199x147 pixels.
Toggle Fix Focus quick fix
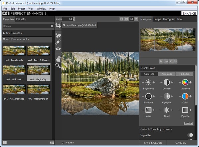(184, 74)
